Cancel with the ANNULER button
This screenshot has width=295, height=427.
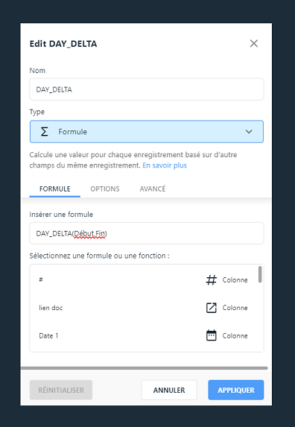(169, 390)
